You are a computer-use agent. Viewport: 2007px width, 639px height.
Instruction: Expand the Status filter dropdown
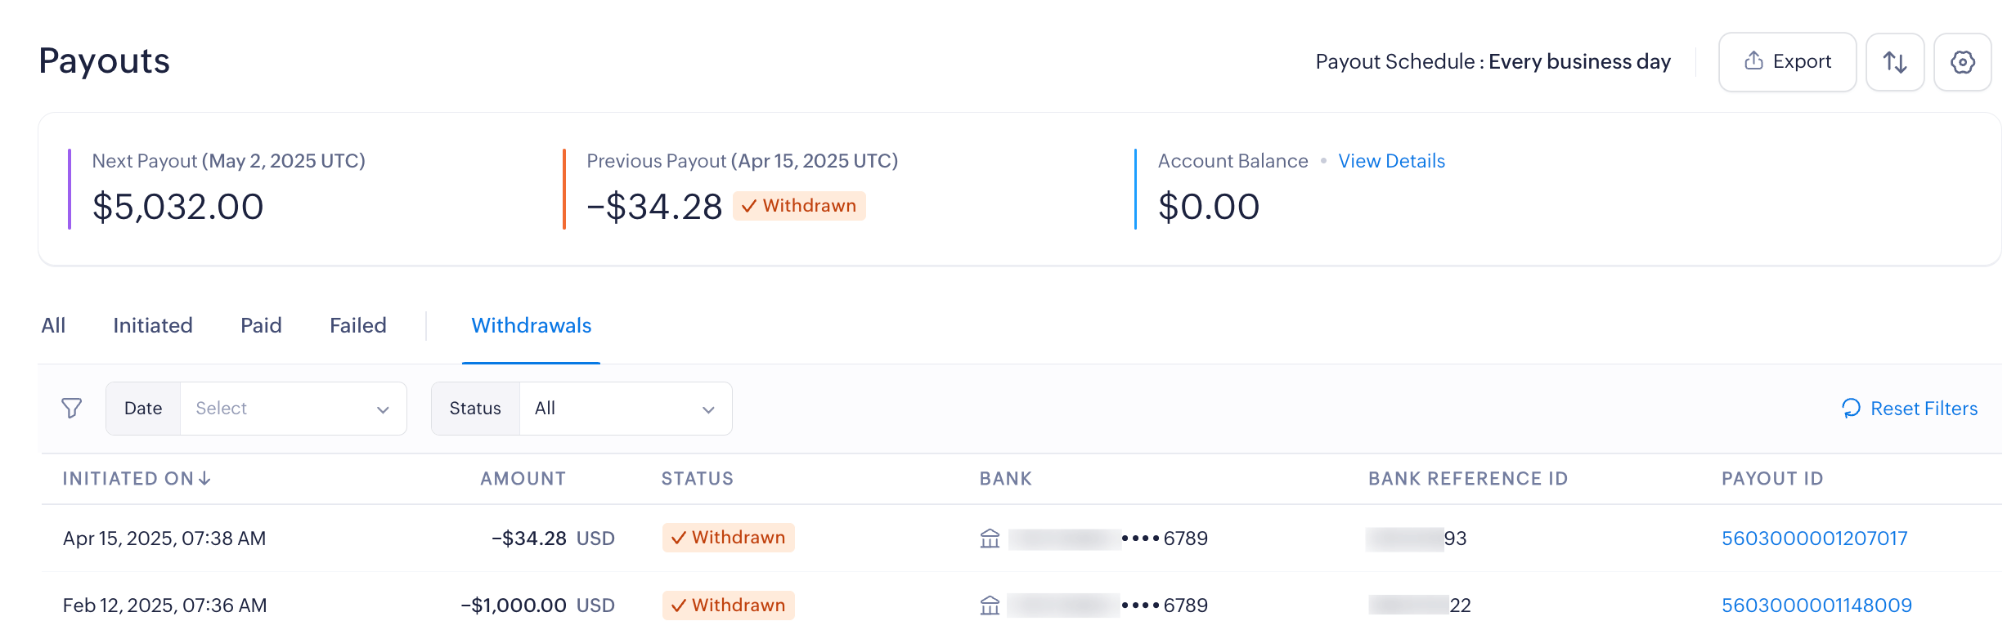click(x=625, y=409)
